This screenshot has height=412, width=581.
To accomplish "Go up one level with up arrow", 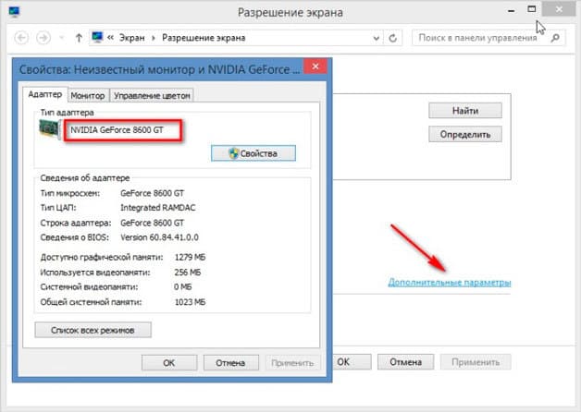I will 78,39.
